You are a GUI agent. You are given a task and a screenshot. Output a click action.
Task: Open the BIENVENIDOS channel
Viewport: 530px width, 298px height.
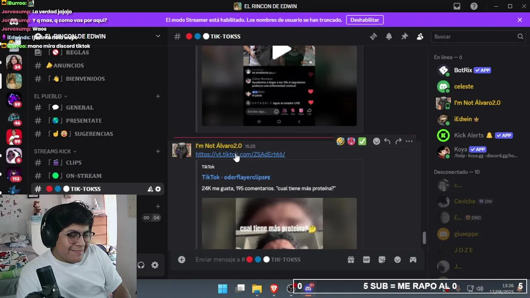pos(98,79)
